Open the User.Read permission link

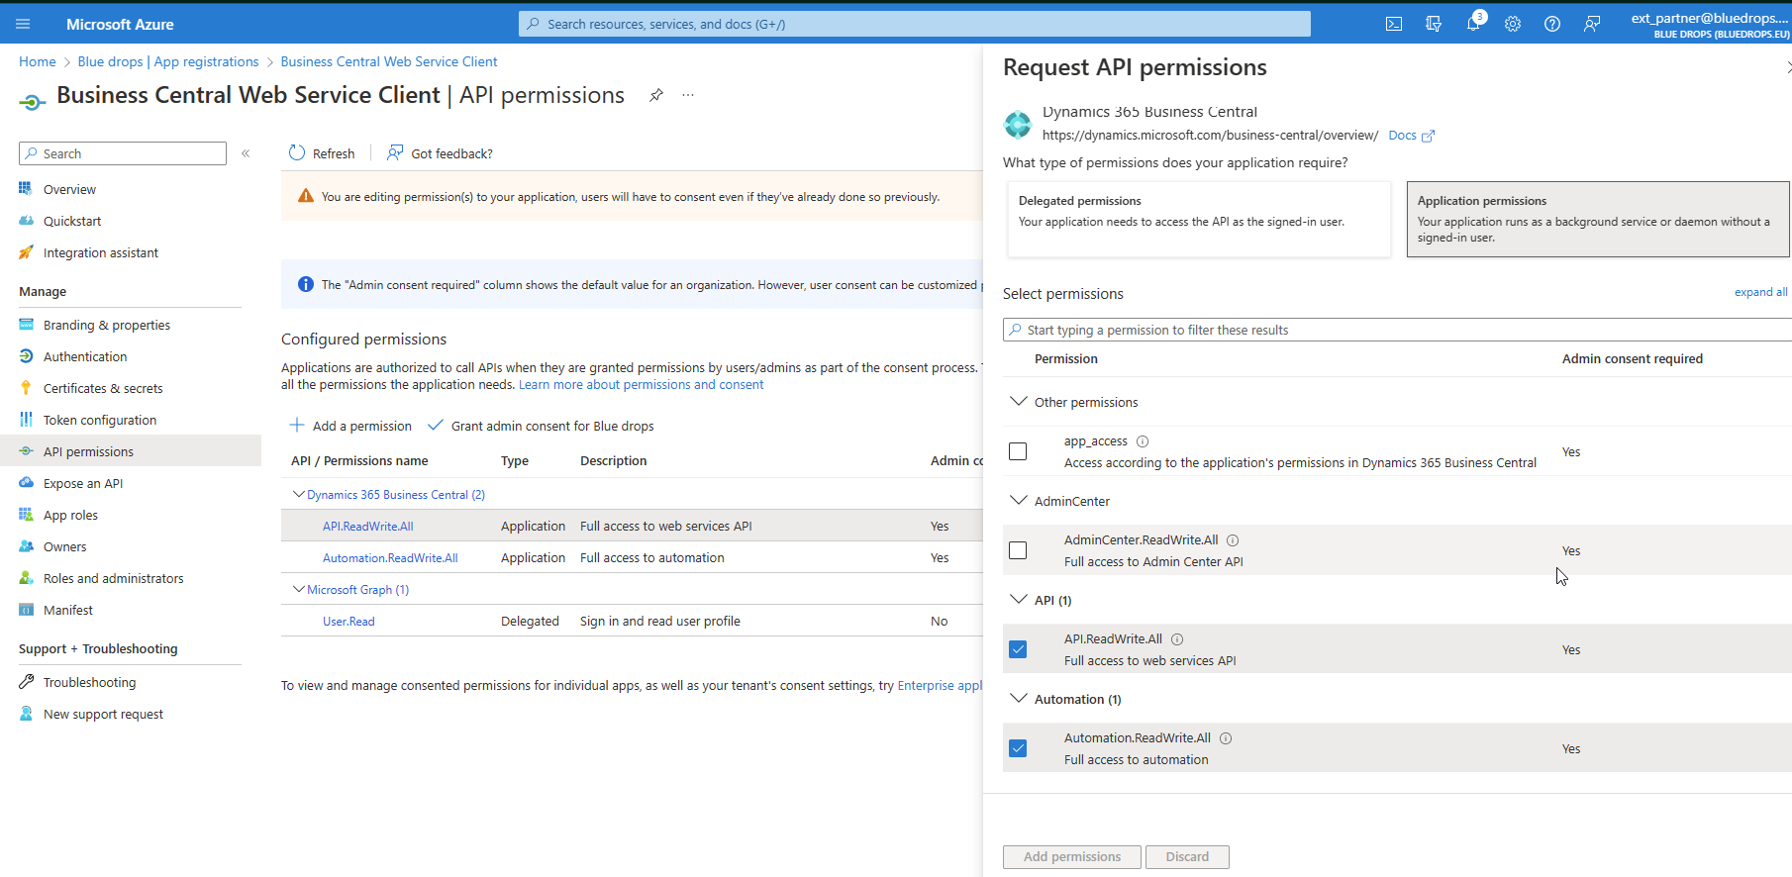click(348, 621)
